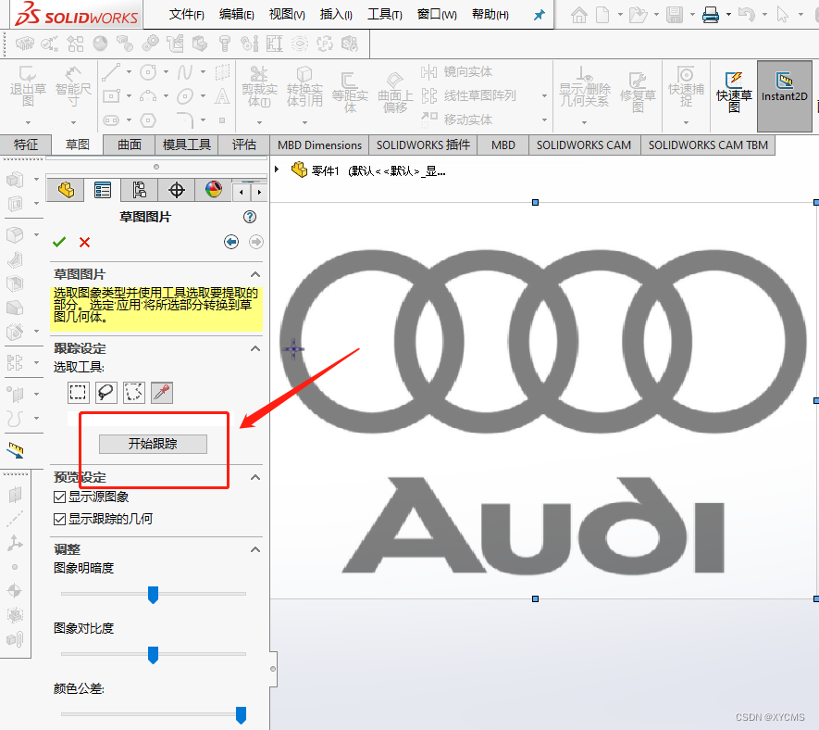This screenshot has height=730, width=819.
Task: Select the polygonal selection tool
Action: tap(134, 392)
